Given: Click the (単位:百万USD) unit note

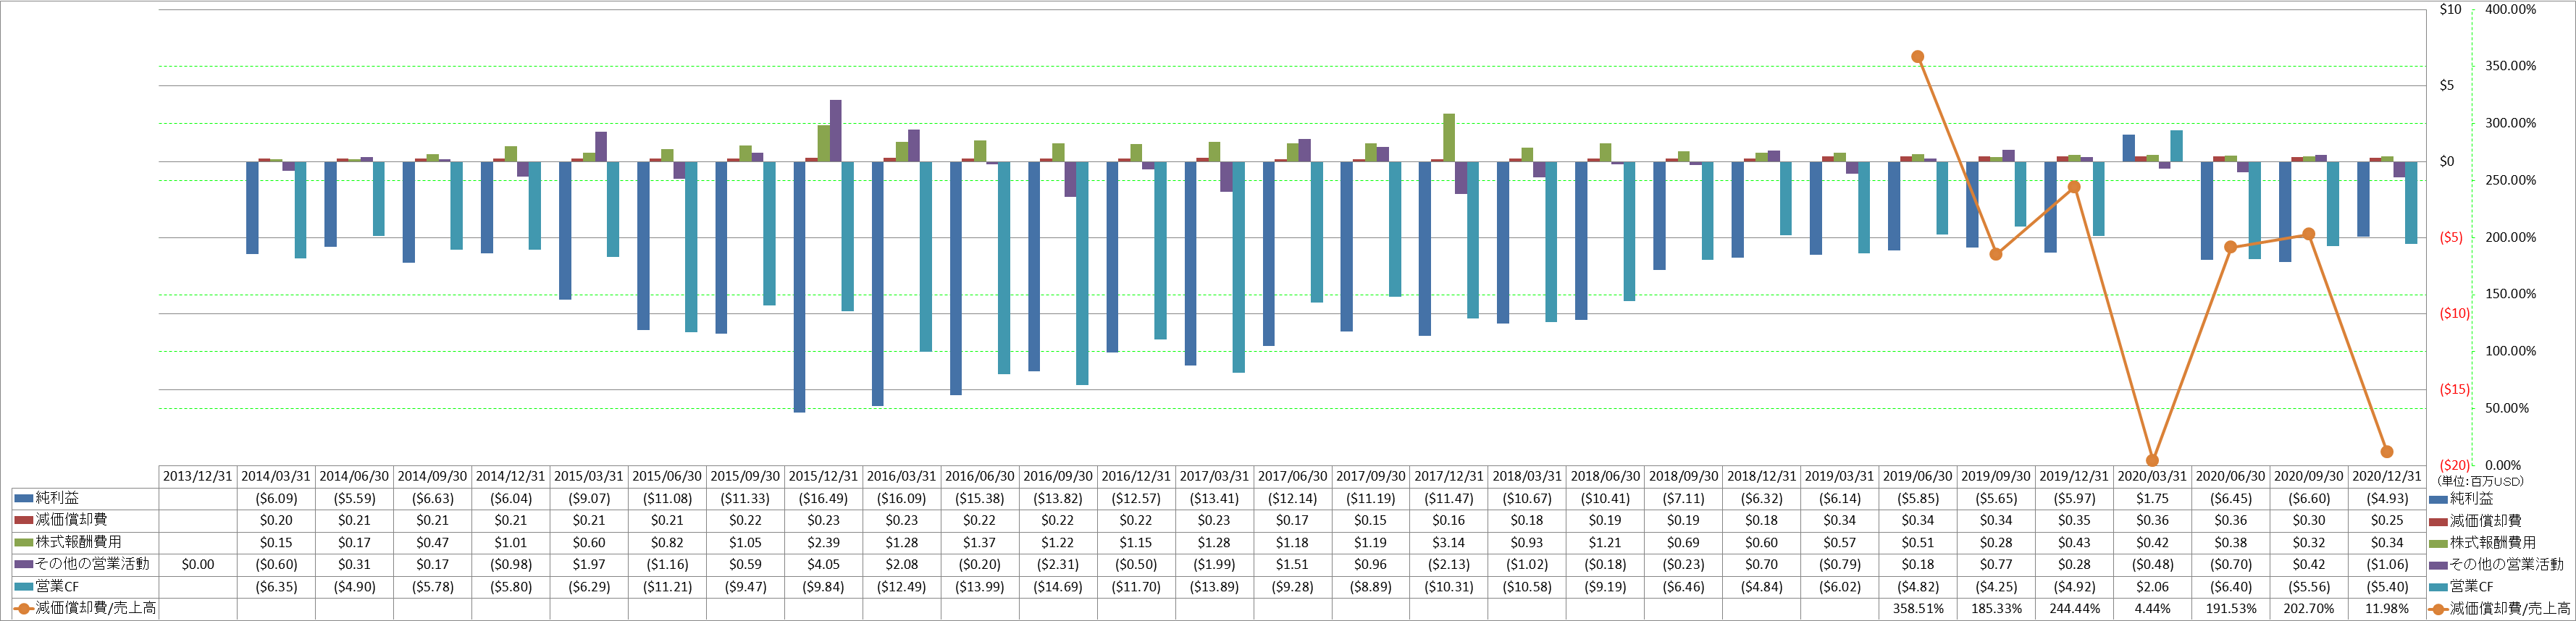Looking at the screenshot, I should coord(2480,481).
